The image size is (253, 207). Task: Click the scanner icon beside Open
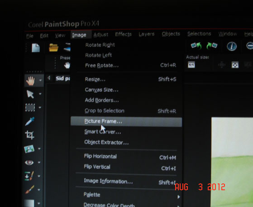coord(67,47)
